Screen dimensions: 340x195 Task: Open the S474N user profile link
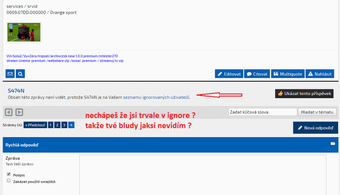16,90
